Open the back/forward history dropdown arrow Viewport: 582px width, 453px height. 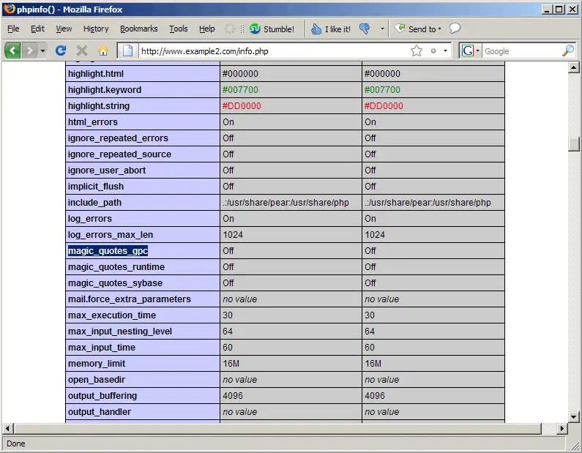42,50
